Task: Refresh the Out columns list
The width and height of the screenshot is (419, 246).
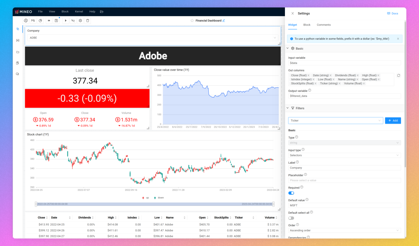Action: click(x=399, y=75)
